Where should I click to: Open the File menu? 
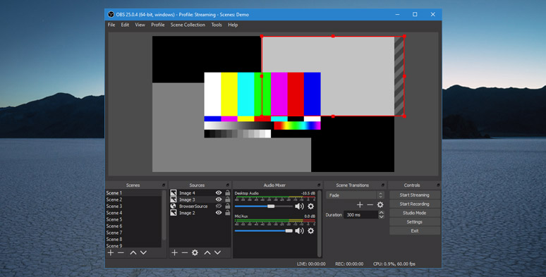(x=111, y=25)
